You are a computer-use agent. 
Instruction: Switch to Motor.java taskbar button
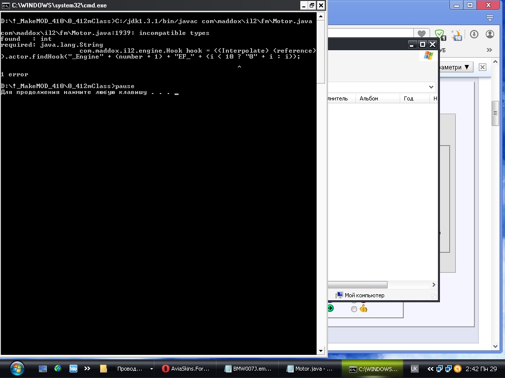click(310, 369)
